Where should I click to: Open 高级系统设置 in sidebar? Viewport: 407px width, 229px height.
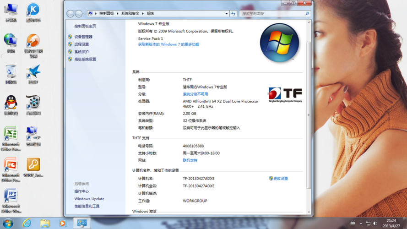pyautogui.click(x=85, y=60)
